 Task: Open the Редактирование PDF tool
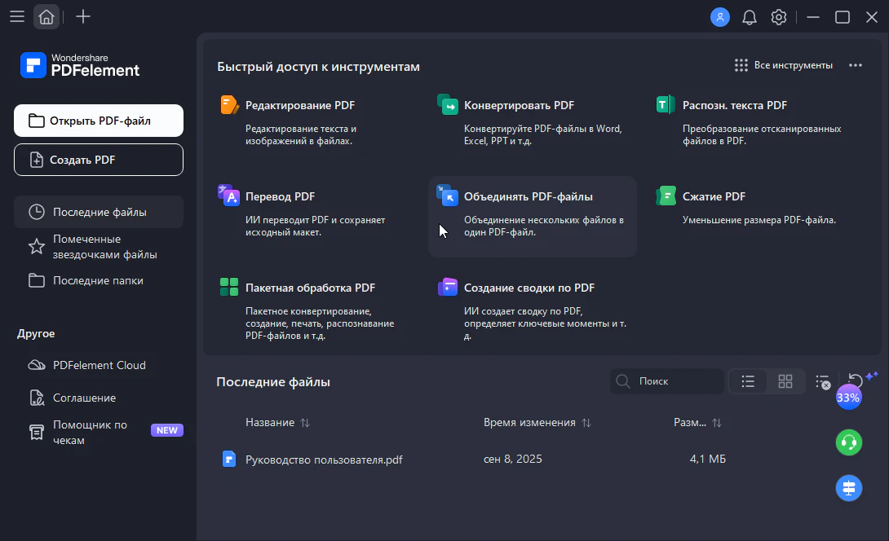(x=299, y=105)
